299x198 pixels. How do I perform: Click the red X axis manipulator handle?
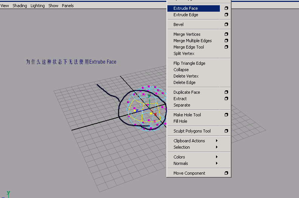(155, 114)
